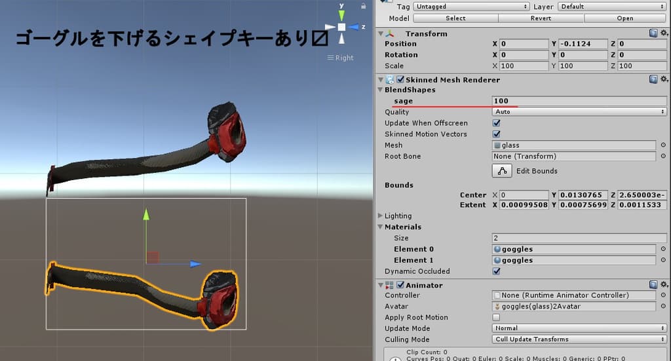Open object picker for Mesh field
671x361 pixels.
662,145
